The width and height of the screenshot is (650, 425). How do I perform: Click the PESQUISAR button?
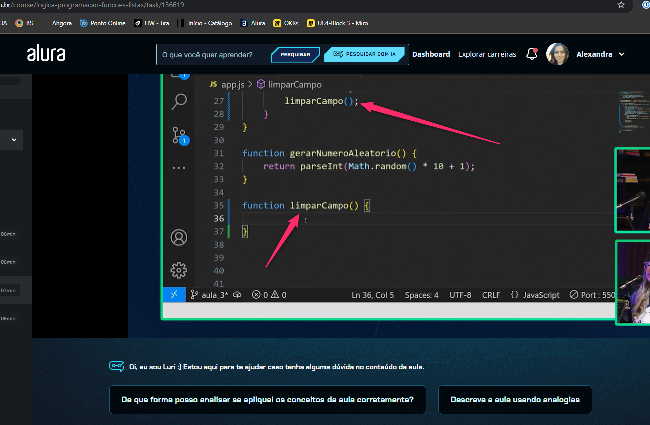tap(295, 54)
